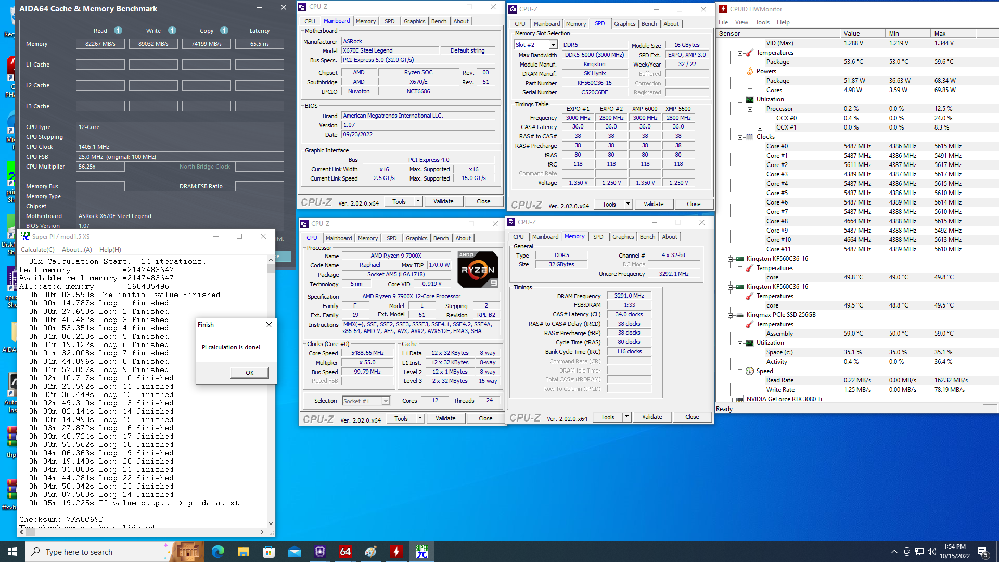Click Close in the CPU-Z CPU window

pos(485,418)
